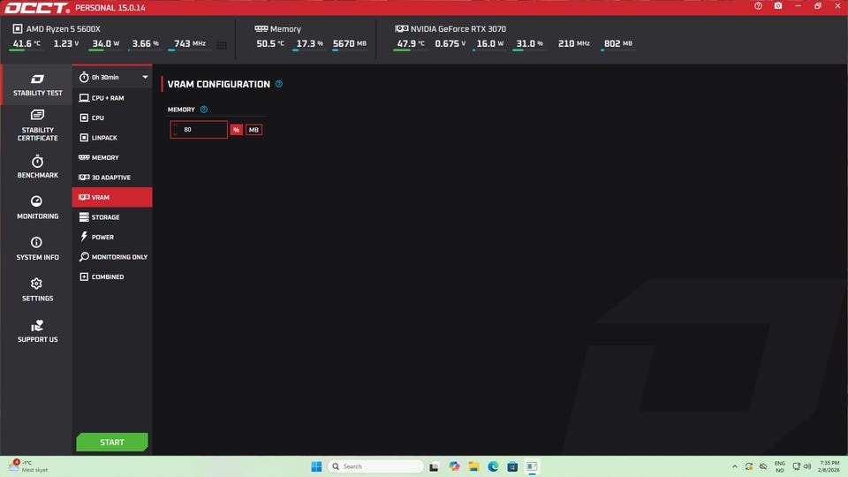Click the test duration timer icon
This screenshot has width=848, height=477.
pos(84,78)
